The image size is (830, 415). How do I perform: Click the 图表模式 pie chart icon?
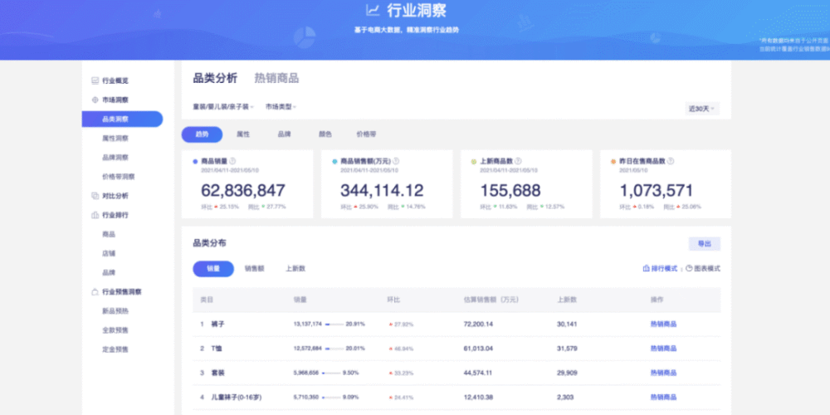coord(689,269)
